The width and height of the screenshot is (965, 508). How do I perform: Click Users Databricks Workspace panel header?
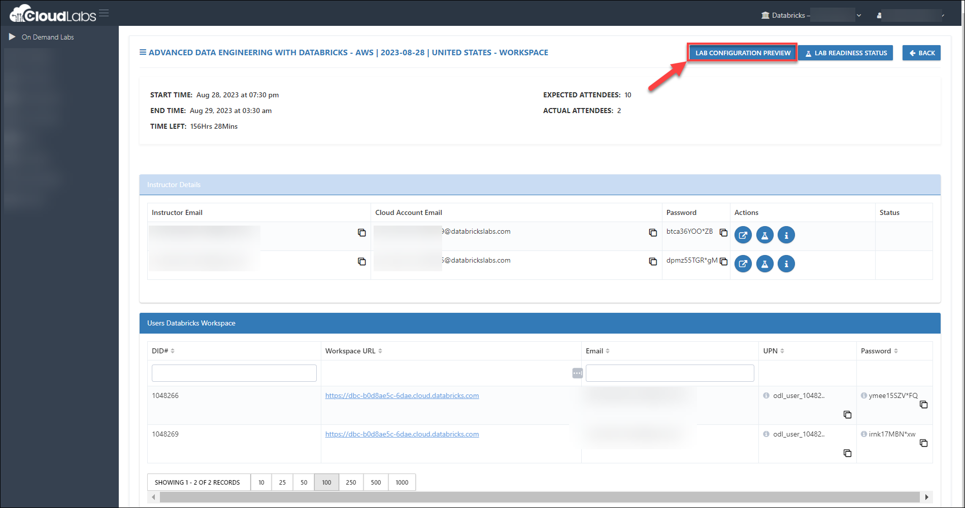click(540, 323)
